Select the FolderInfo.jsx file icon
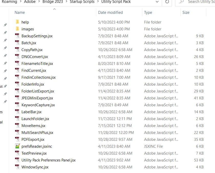 (x=17, y=84)
